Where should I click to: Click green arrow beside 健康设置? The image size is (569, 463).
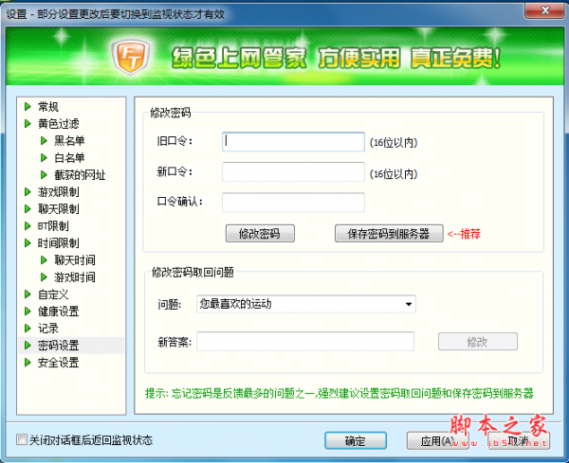(28, 312)
